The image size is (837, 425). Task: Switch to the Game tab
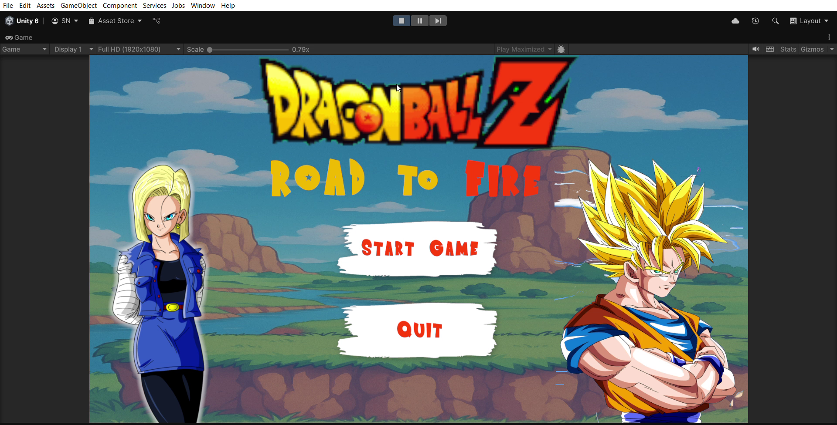tap(19, 37)
